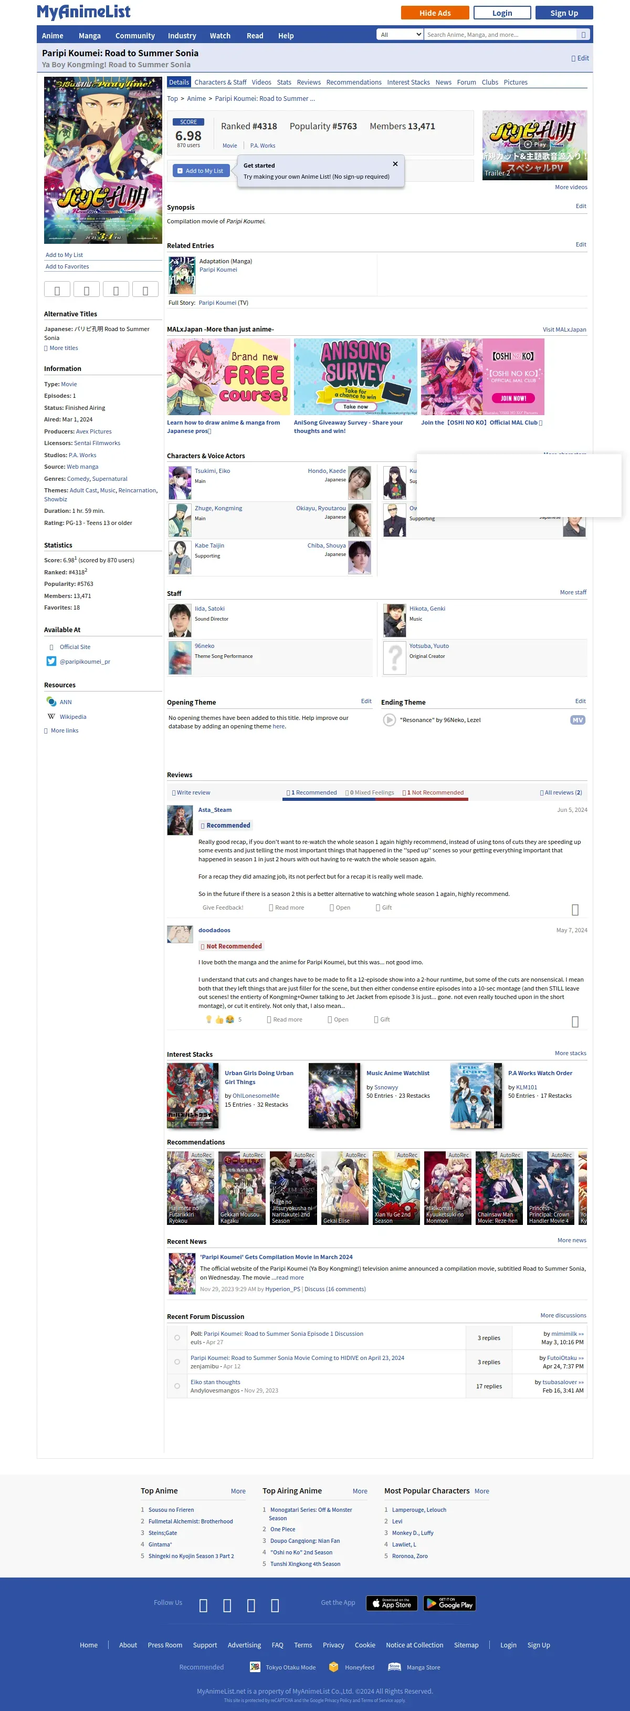Filter reviews by 1 Not Recommended
This screenshot has width=630, height=1711.
pyautogui.click(x=433, y=792)
